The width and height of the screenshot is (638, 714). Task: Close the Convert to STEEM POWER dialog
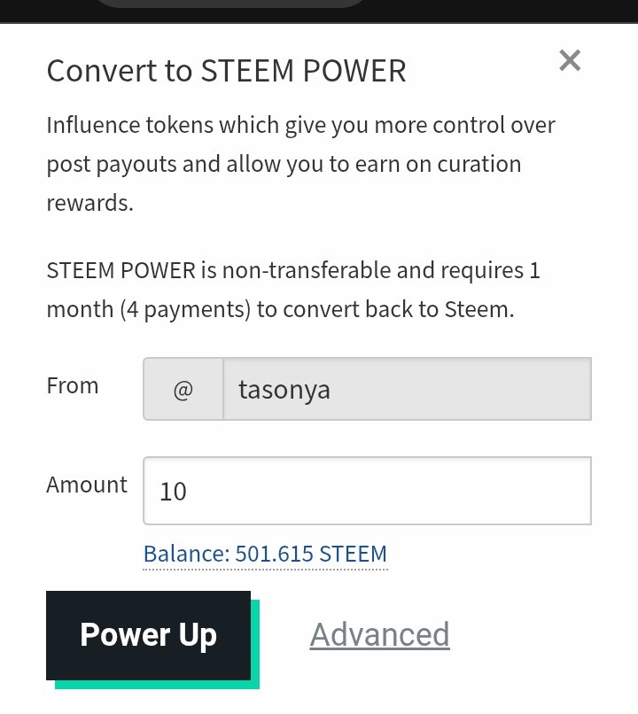pyautogui.click(x=570, y=60)
